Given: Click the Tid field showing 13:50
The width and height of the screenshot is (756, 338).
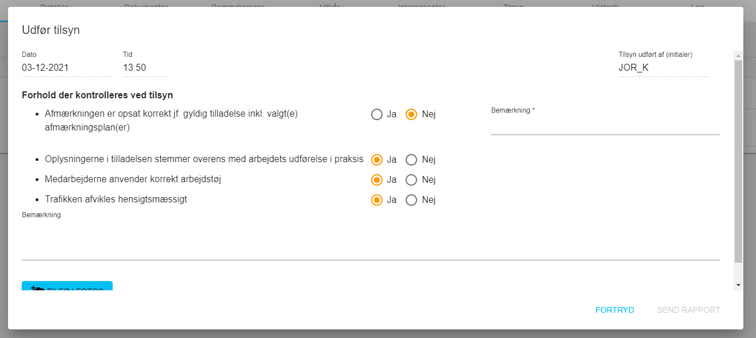Looking at the screenshot, I should coord(145,68).
